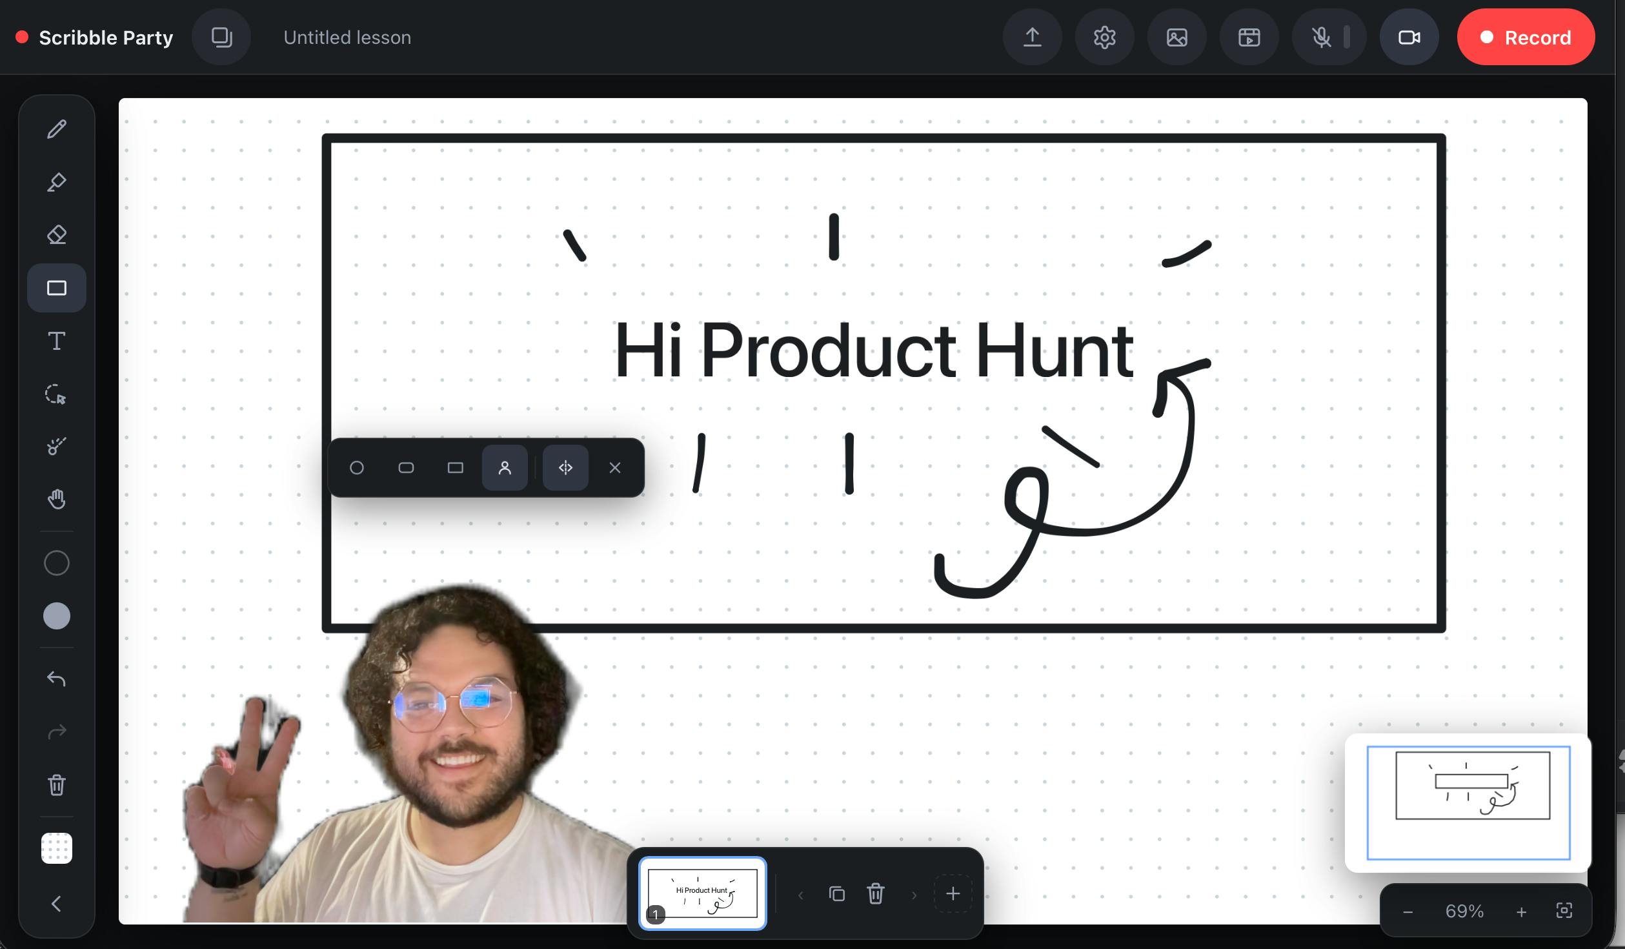Select the Rectangle shape tool

pos(57,288)
